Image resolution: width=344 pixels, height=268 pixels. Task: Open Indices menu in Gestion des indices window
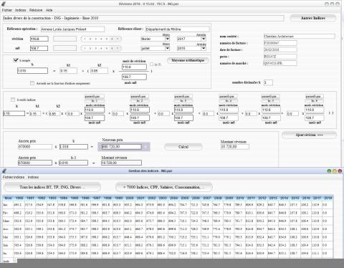[33, 177]
